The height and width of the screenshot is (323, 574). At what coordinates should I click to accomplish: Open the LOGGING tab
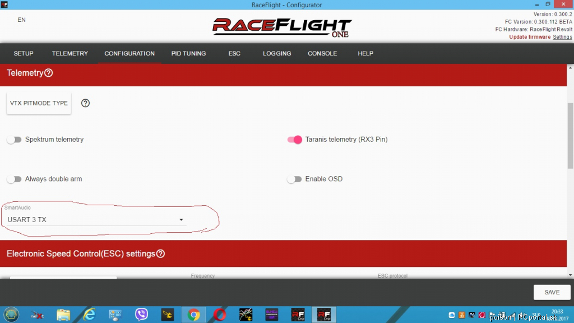tap(277, 53)
